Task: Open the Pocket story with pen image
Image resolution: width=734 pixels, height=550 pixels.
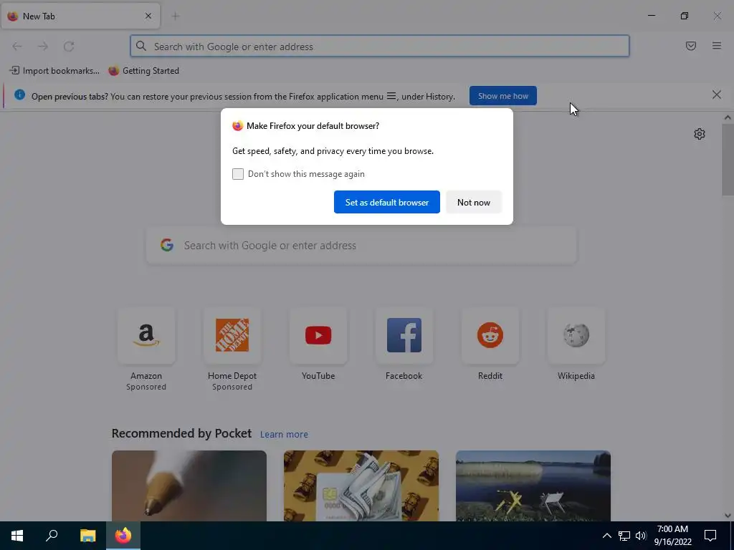Action: pos(189,486)
